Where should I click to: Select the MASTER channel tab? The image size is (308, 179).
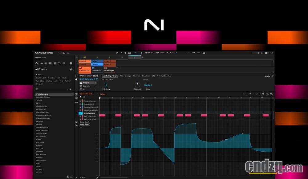pyautogui.click(x=83, y=76)
